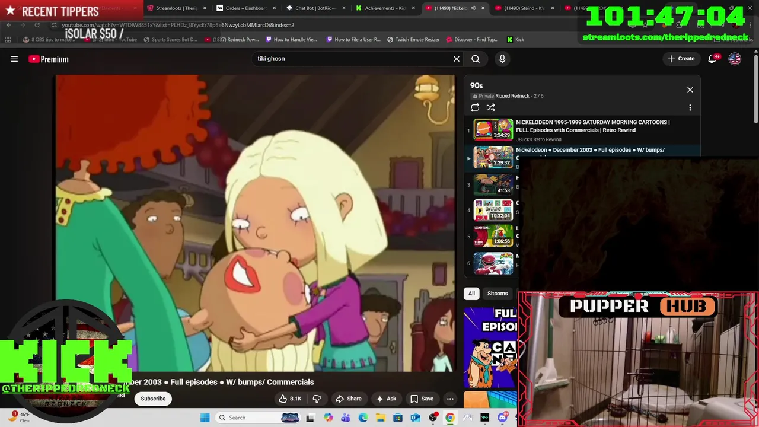Select the All filter chip
The width and height of the screenshot is (759, 427).
tap(471, 294)
